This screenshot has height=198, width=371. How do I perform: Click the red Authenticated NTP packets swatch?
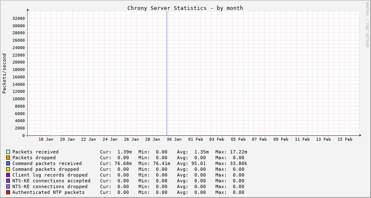[x=8, y=192]
